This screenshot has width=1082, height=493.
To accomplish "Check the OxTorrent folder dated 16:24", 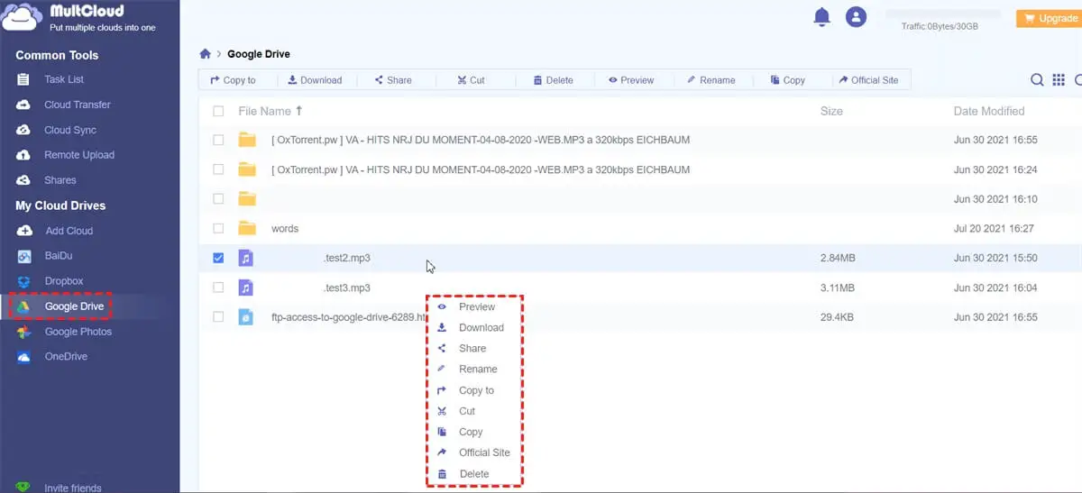I will click(x=218, y=169).
